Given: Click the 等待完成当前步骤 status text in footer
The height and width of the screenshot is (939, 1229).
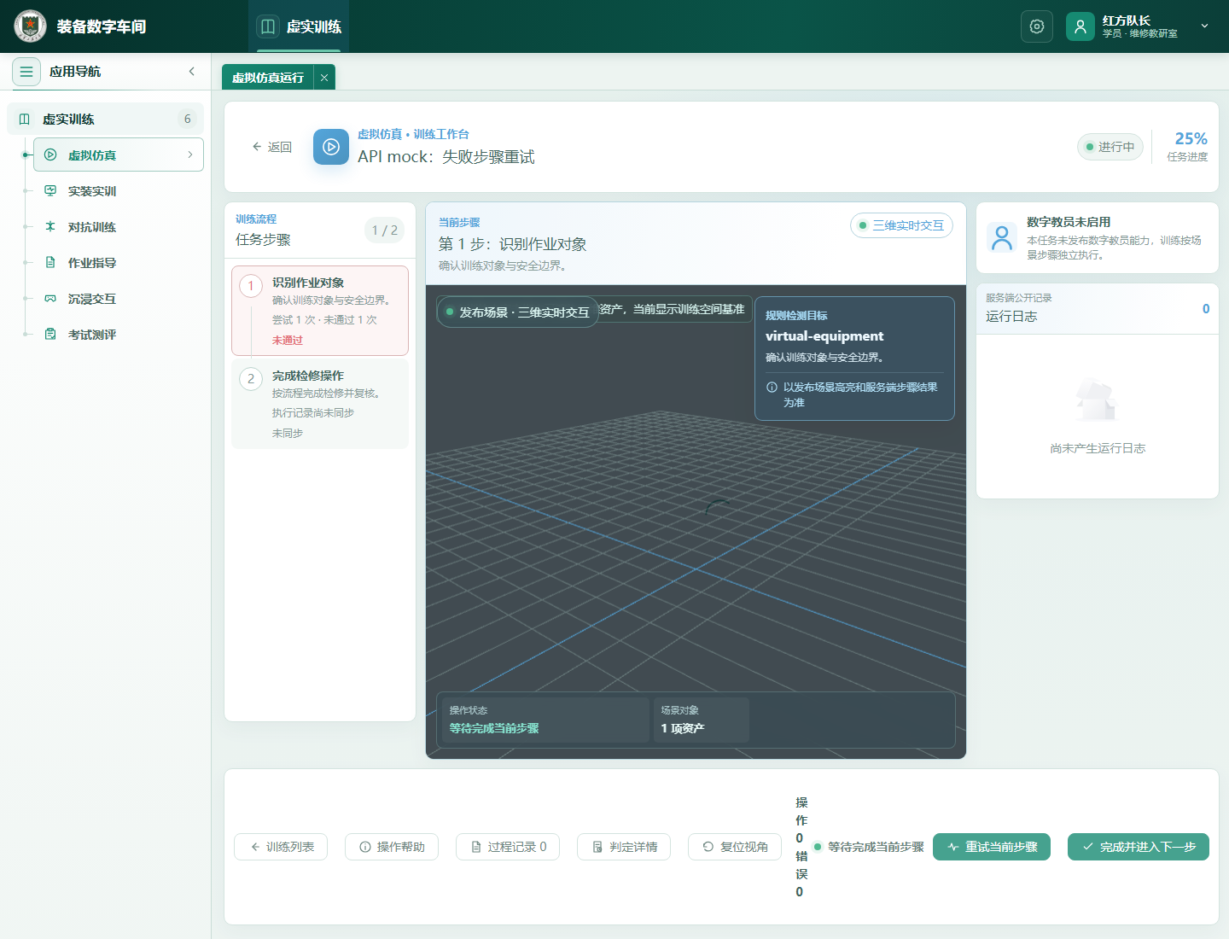Looking at the screenshot, I should pos(876,847).
